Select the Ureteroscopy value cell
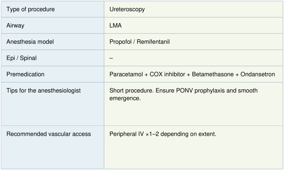 (127, 9)
